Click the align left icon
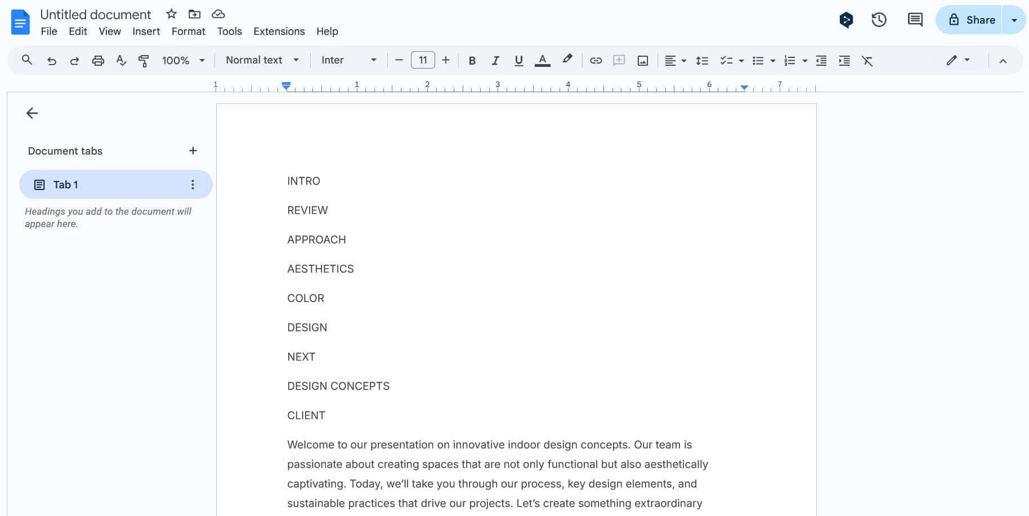 (670, 60)
